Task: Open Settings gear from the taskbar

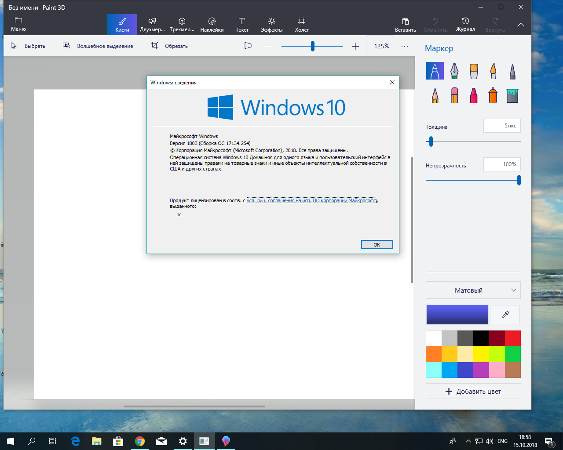Action: coord(183,441)
